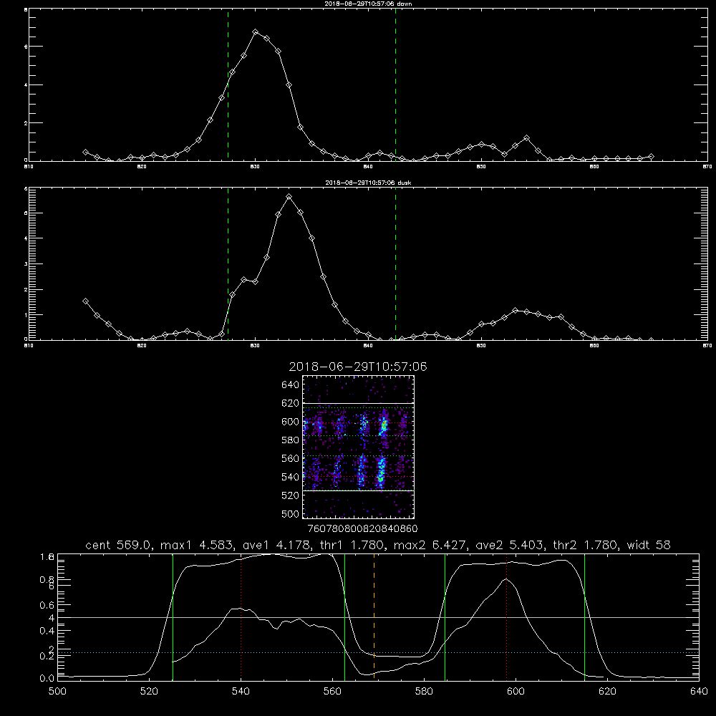Image resolution: width=716 pixels, height=716 pixels.
Task: Click the bottom plot x-axis label 600
Action: point(516,692)
